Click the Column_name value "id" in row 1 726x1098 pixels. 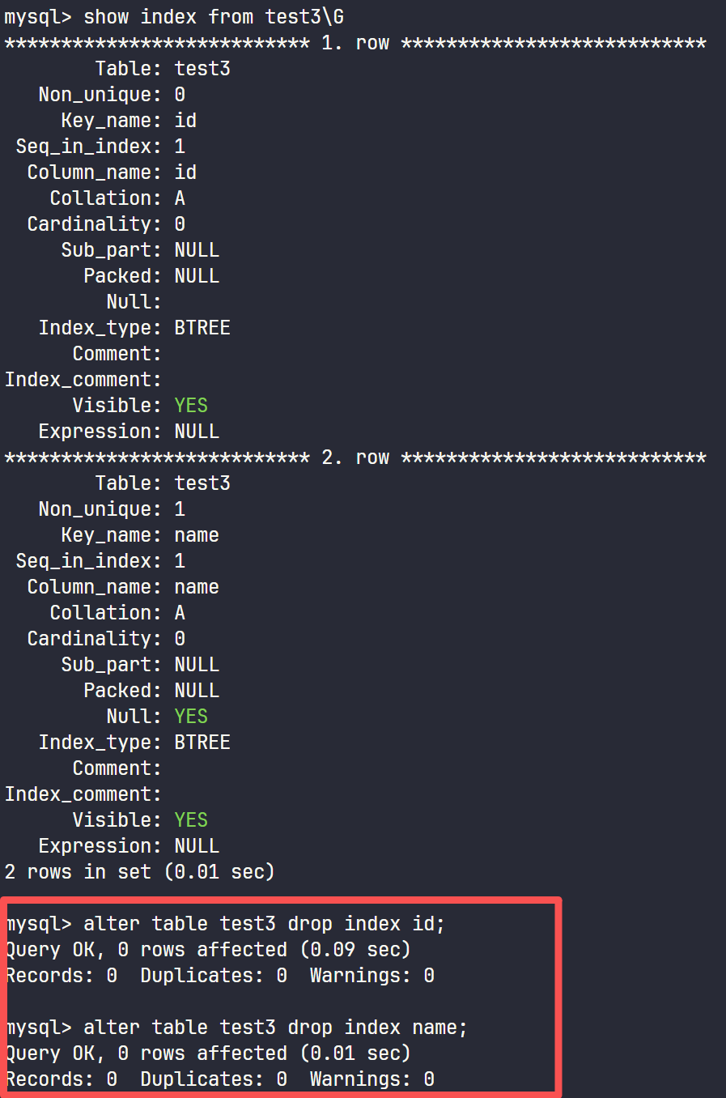(x=185, y=172)
